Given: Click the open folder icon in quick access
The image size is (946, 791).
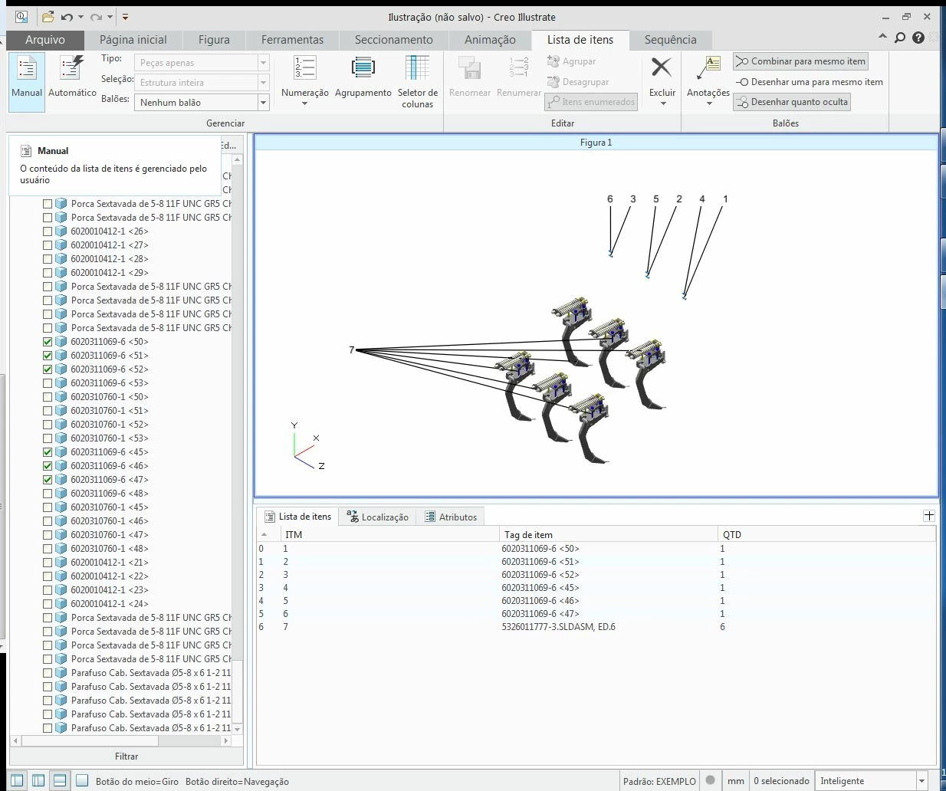Looking at the screenshot, I should [x=48, y=16].
